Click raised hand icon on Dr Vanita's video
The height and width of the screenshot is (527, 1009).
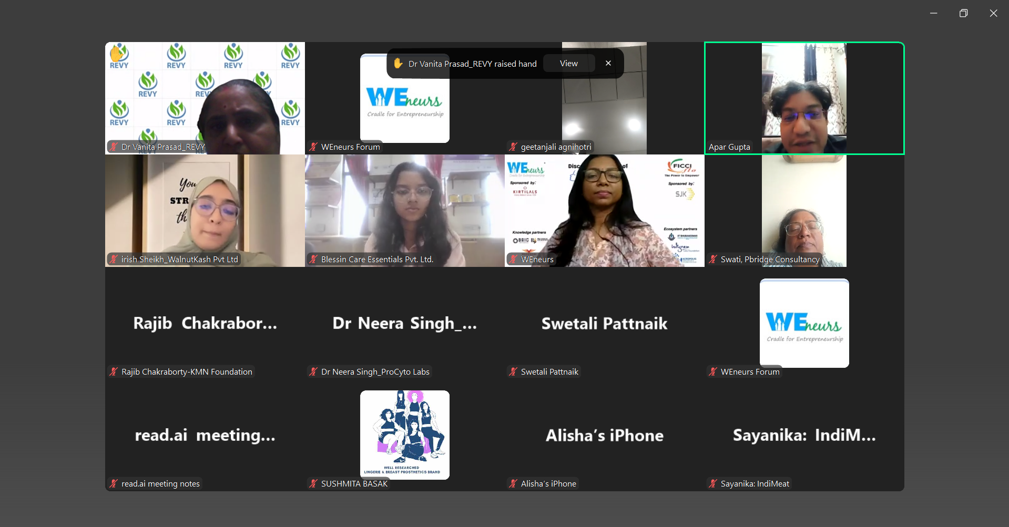pos(117,53)
